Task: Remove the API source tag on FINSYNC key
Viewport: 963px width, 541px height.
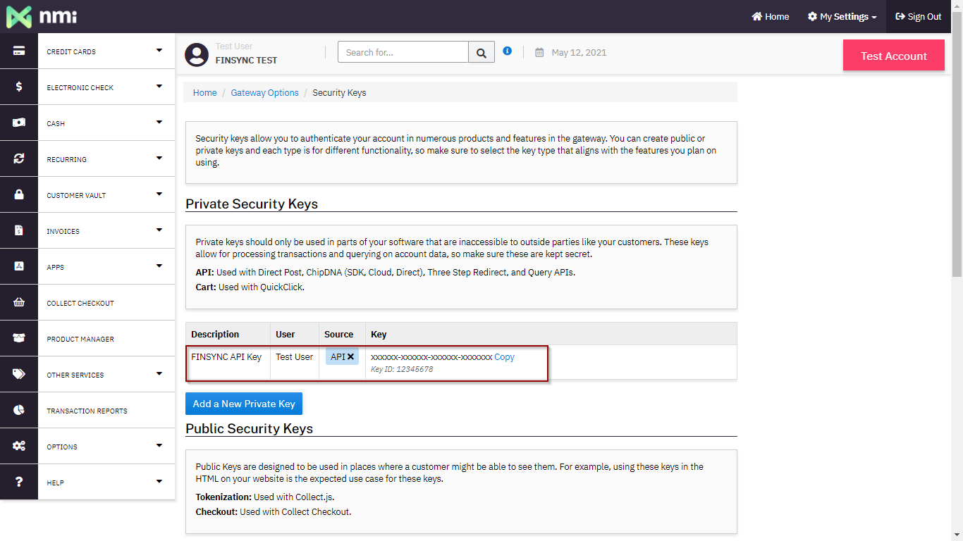Action: point(350,356)
